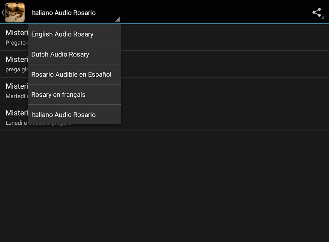Click the rosary candle app icon
Image resolution: width=329 pixels, height=242 pixels.
[15, 13]
